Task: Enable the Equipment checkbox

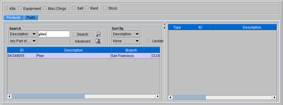Action: (20, 8)
